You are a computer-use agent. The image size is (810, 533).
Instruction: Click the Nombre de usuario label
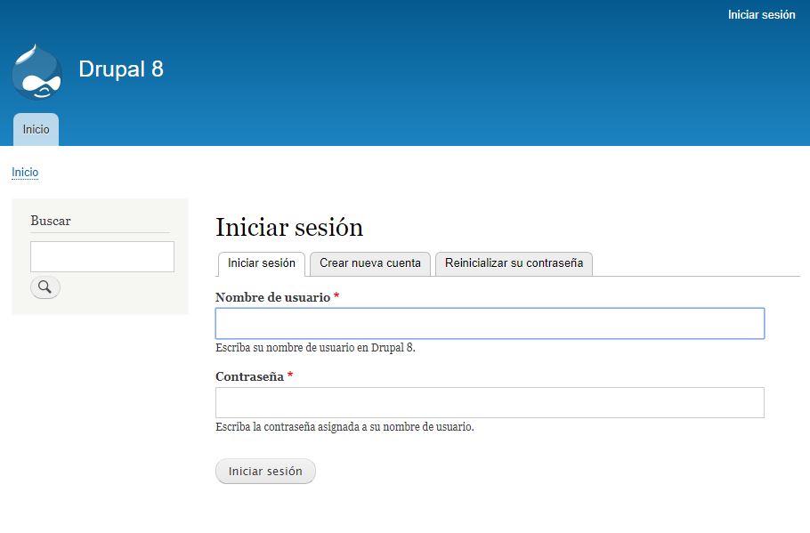click(x=272, y=297)
